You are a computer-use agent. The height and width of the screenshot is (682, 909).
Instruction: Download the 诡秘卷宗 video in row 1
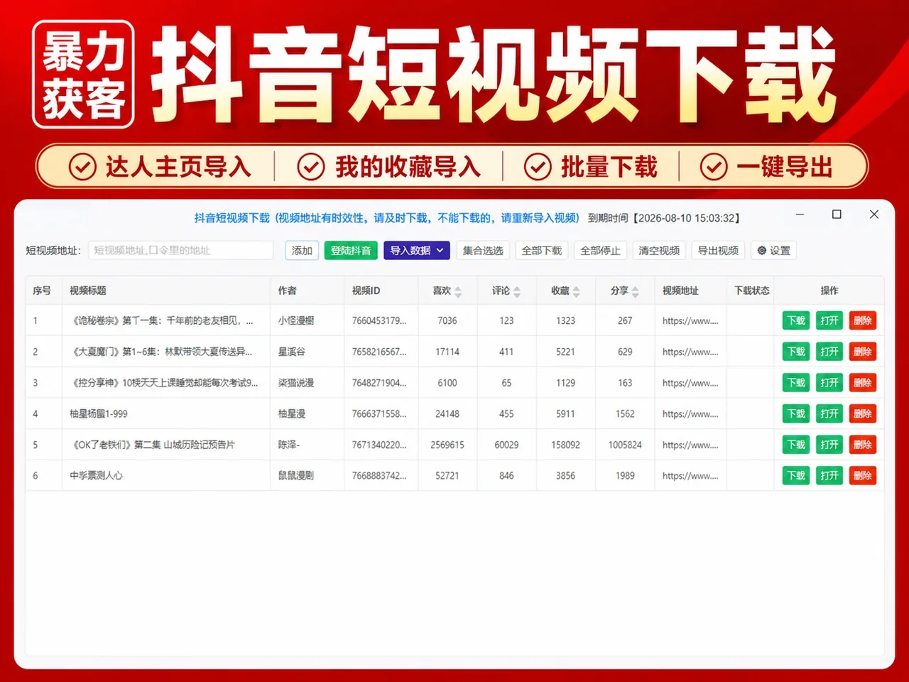796,321
